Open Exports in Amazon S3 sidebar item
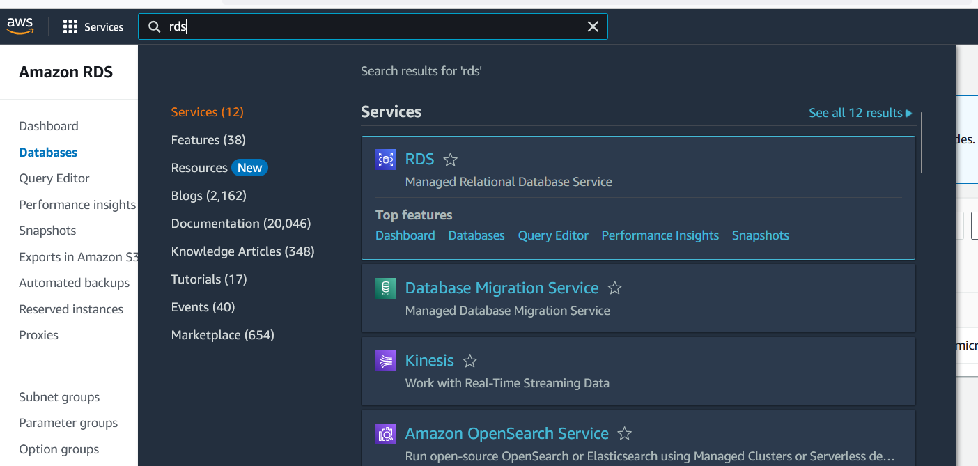This screenshot has width=978, height=466. click(78, 257)
